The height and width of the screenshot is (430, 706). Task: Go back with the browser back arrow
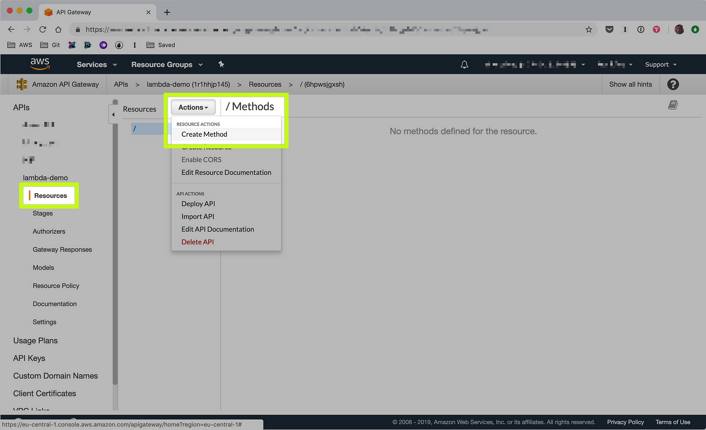[11, 30]
